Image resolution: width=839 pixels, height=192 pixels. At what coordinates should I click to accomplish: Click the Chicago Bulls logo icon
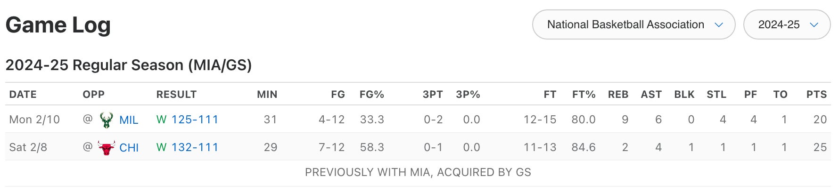pos(107,148)
